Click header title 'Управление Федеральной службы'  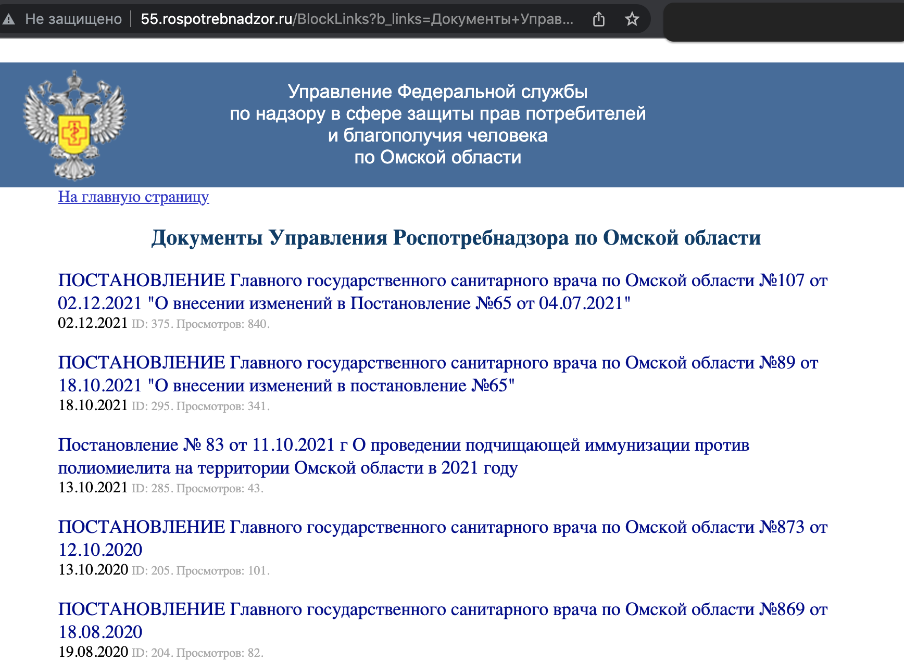click(438, 92)
